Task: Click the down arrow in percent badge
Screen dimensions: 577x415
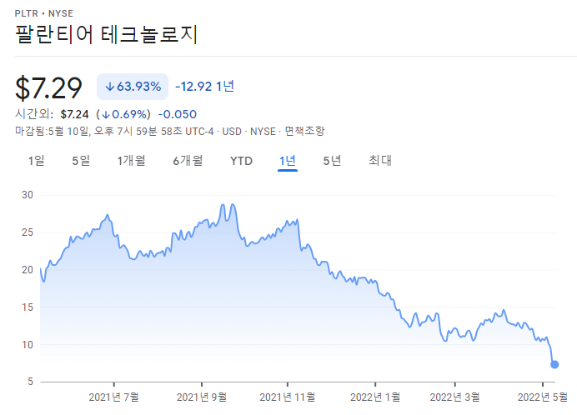Action: (110, 87)
